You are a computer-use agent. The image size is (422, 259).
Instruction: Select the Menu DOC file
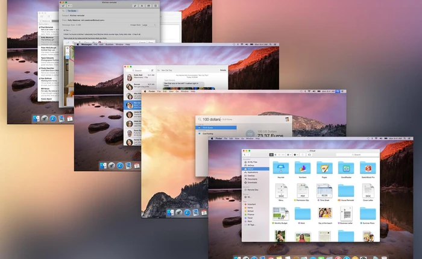point(281,191)
